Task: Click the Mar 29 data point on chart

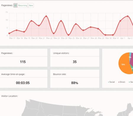Action: [x=98, y=29]
